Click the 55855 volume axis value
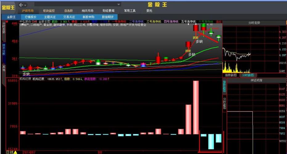287x154 pixels. [13, 80]
